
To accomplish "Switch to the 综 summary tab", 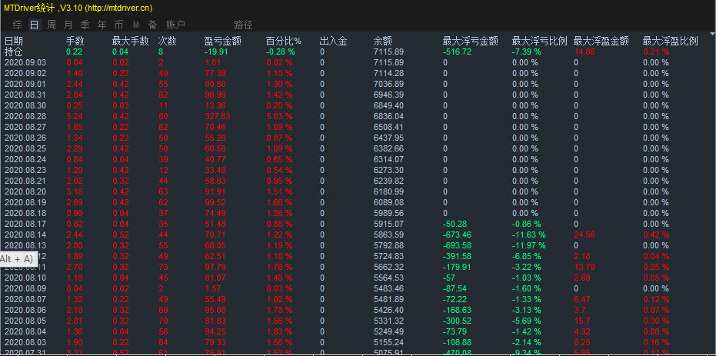I will tap(17, 25).
